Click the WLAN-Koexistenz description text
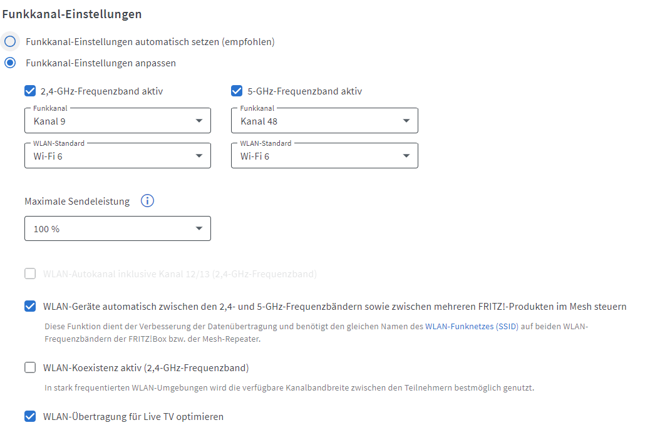The height and width of the screenshot is (440, 645). (289, 387)
